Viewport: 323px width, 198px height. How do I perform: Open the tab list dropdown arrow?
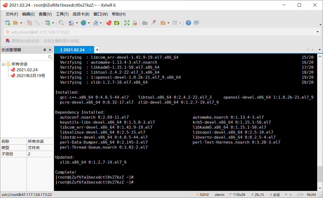320,49
